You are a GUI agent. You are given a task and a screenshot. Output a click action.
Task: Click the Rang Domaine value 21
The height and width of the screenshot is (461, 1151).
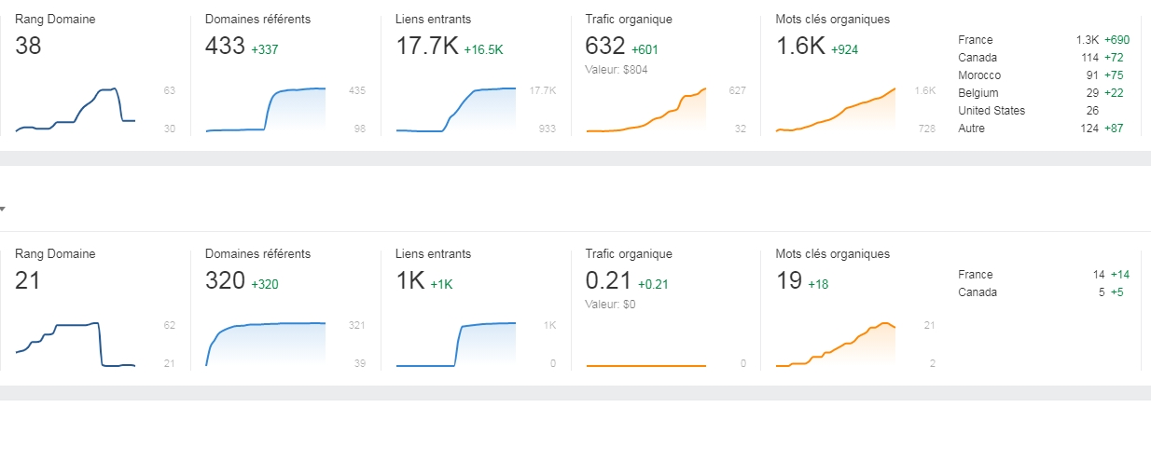click(28, 280)
